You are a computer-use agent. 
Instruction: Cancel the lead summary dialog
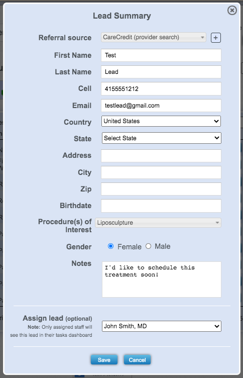tap(137, 360)
